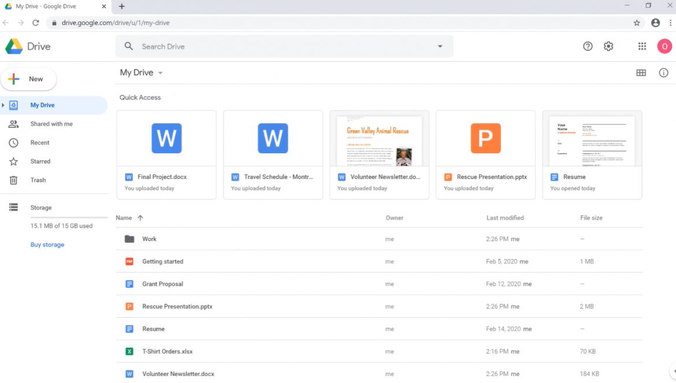Screen dimensions: 676x383
Task: Click the account profile avatar
Action: tap(664, 46)
